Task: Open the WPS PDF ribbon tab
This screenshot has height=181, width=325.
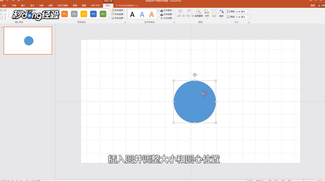Action: click(x=95, y=6)
